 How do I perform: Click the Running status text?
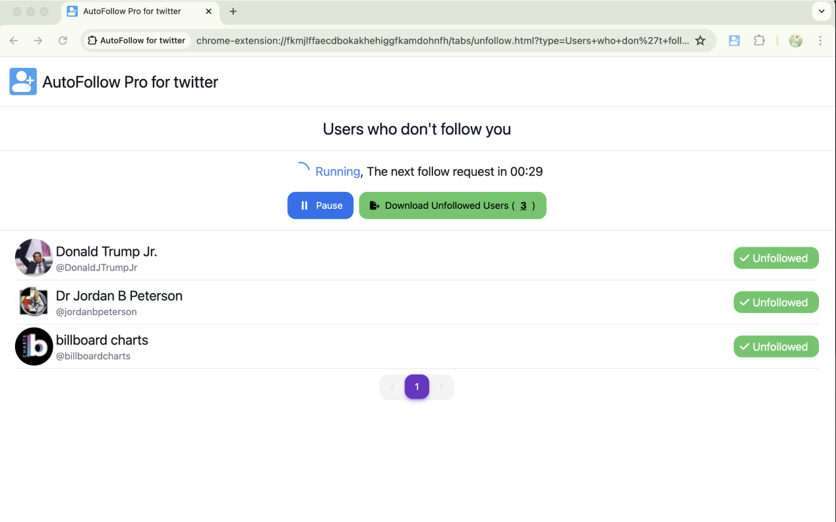pos(338,172)
